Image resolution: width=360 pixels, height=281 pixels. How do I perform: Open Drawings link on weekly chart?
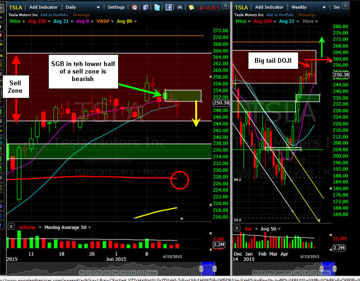click(x=307, y=15)
